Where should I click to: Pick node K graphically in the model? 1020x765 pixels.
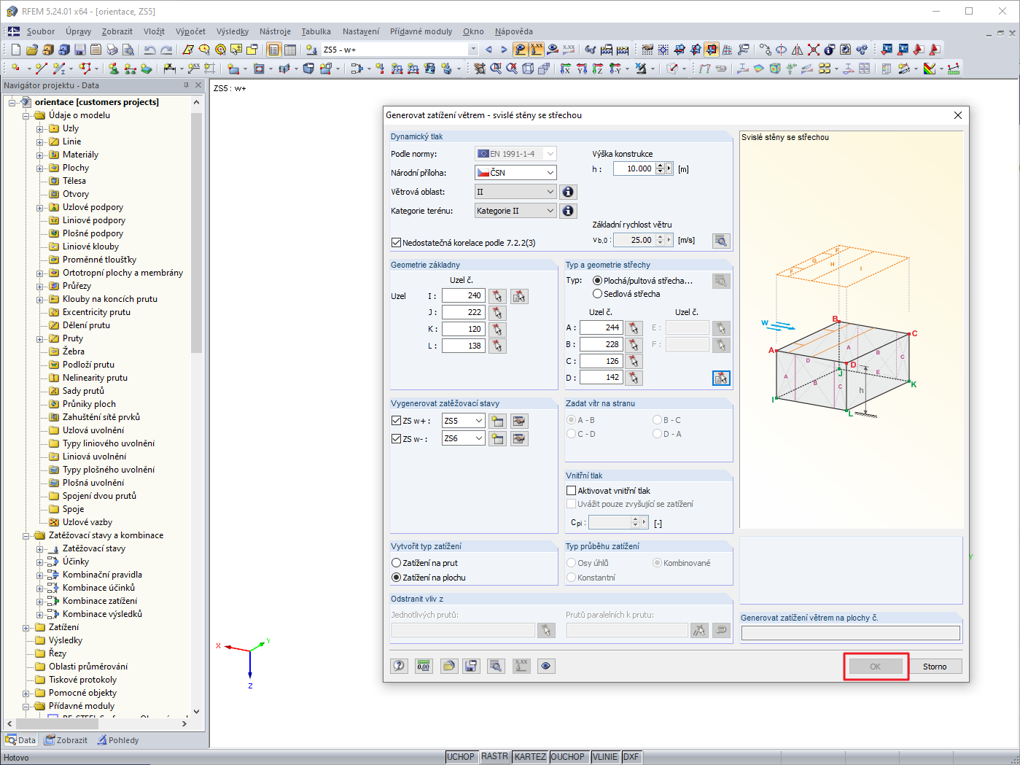(x=497, y=329)
